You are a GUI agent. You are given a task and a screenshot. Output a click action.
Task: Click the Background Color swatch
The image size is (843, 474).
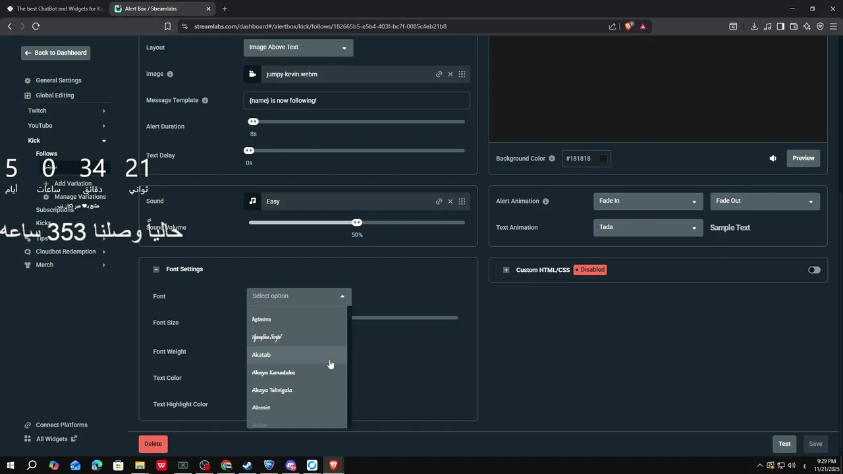tap(603, 159)
